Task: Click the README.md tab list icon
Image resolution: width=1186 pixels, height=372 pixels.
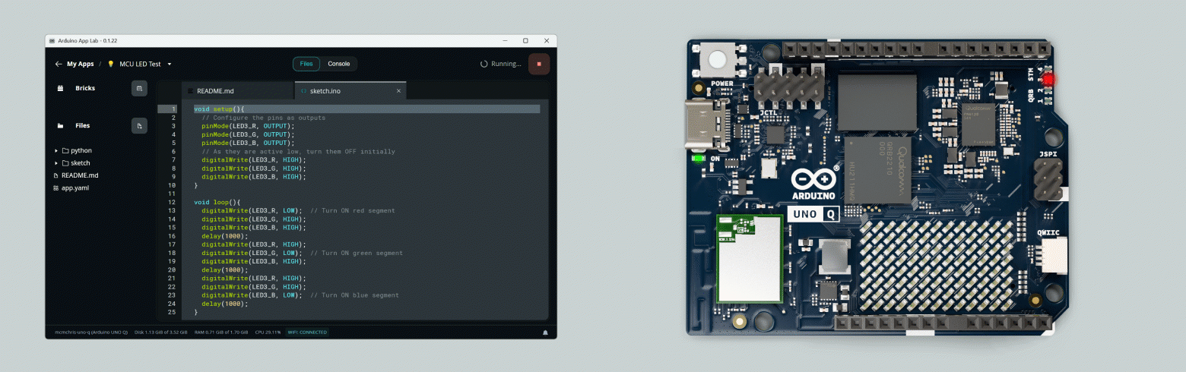Action: (x=191, y=90)
